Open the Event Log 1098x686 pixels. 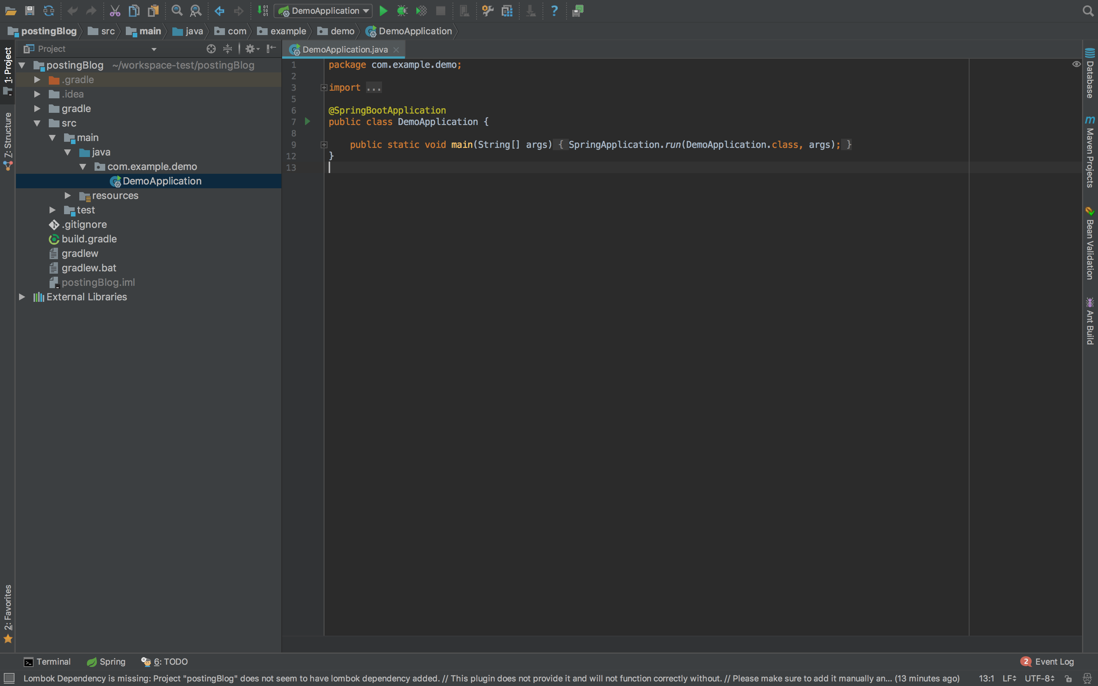coord(1047,662)
